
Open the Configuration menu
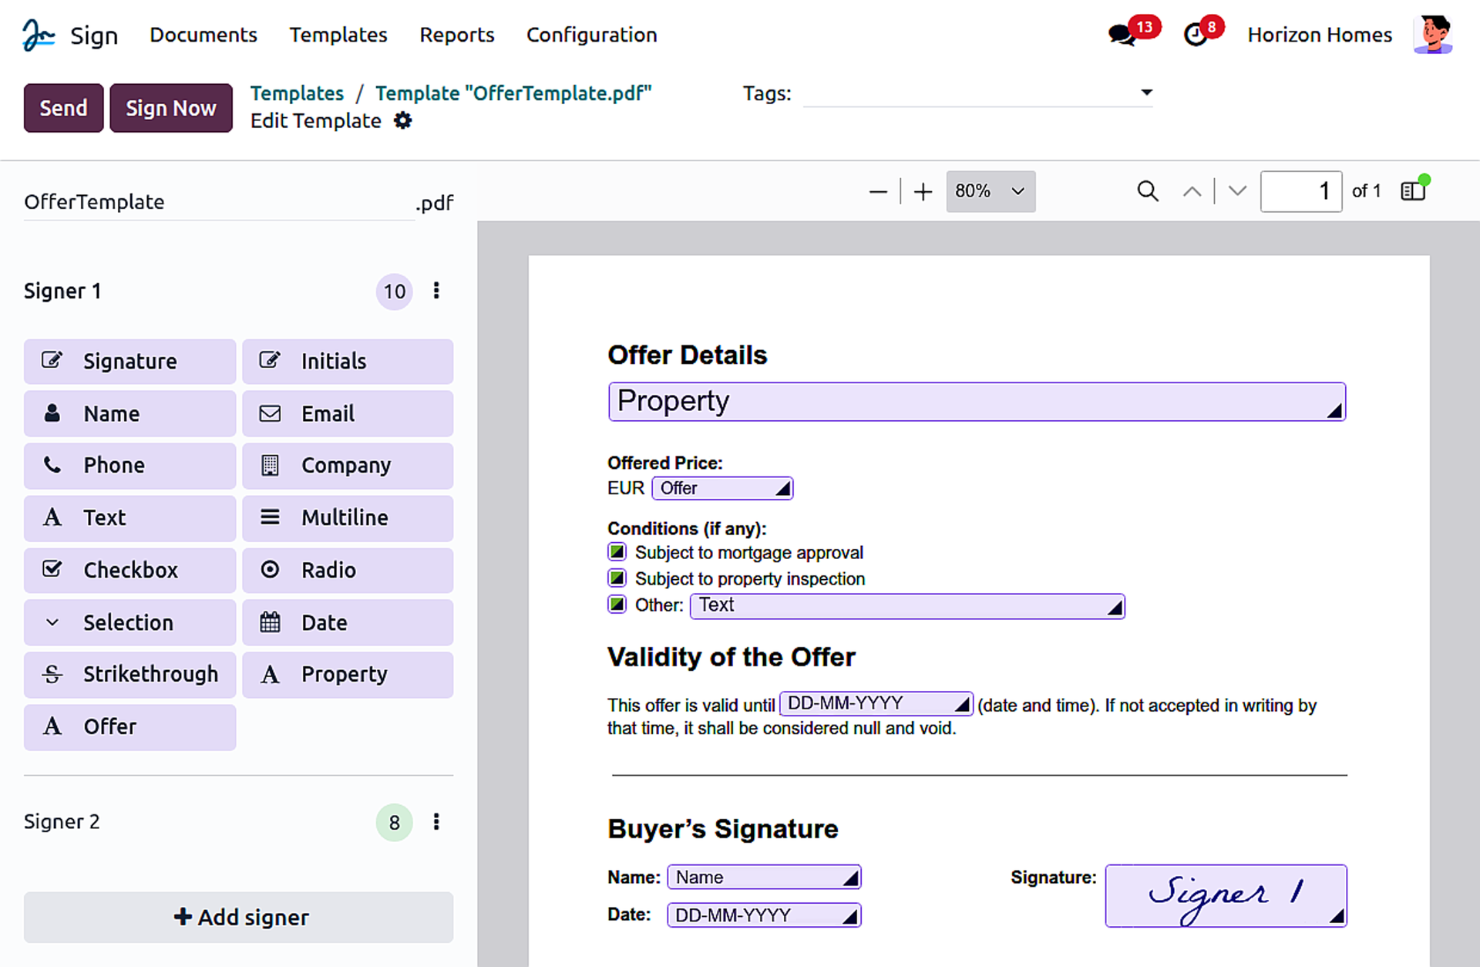coord(591,35)
